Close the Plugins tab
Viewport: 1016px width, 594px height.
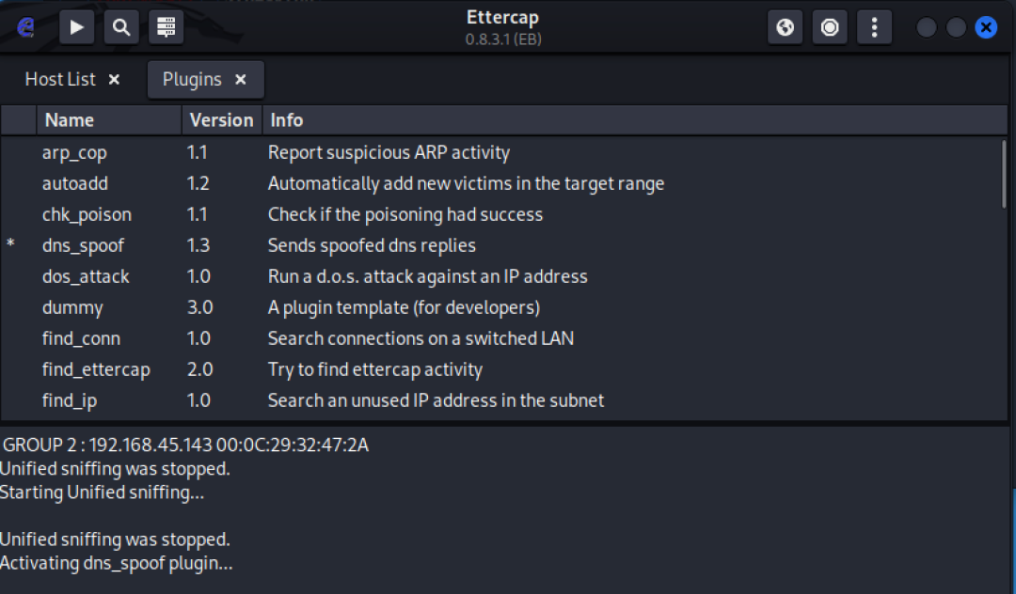pos(241,80)
